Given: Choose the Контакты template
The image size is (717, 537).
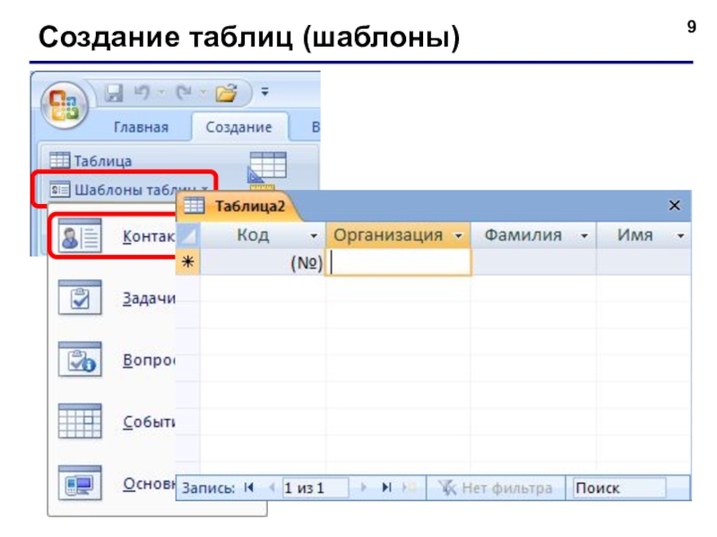Looking at the screenshot, I should (113, 236).
